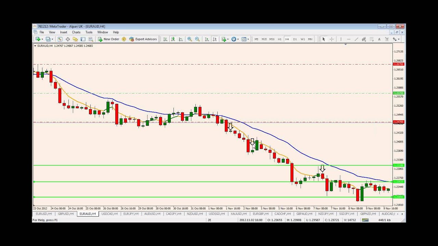Click the red 1.26700 price level label
The width and height of the screenshot is (438, 246).
(399, 64)
